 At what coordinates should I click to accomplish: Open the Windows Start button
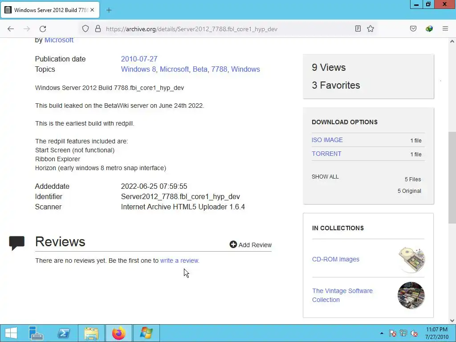(x=11, y=333)
